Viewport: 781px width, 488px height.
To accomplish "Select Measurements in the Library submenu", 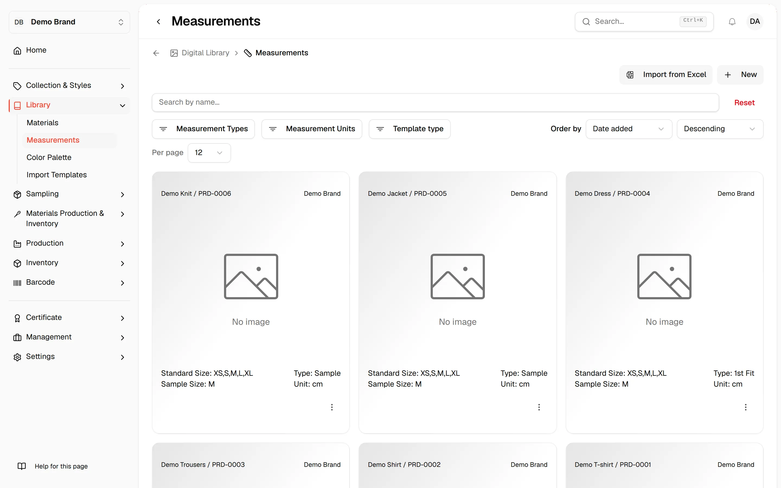I will pos(69,140).
